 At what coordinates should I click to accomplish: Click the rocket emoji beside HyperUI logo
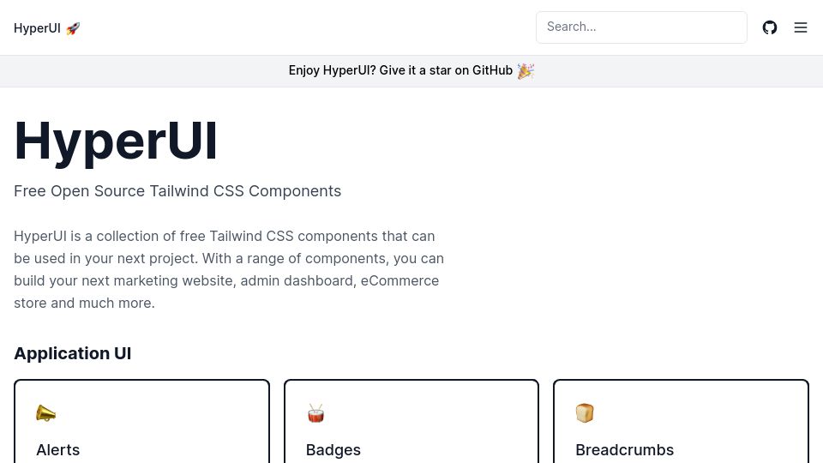point(73,28)
